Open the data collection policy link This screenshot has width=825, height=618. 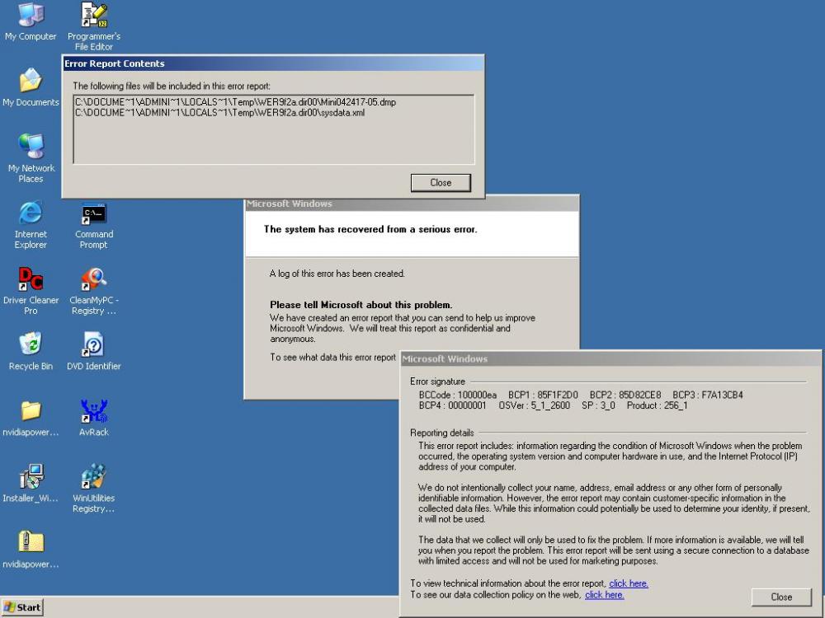pyautogui.click(x=604, y=595)
